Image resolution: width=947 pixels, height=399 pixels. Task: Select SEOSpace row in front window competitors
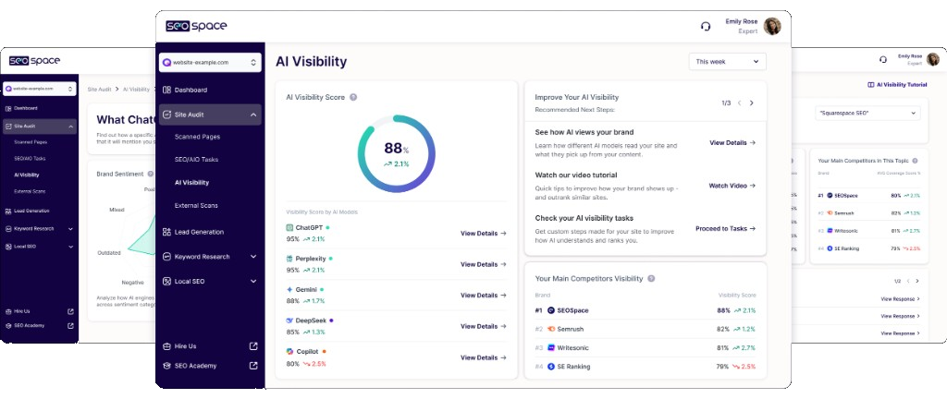(x=645, y=310)
